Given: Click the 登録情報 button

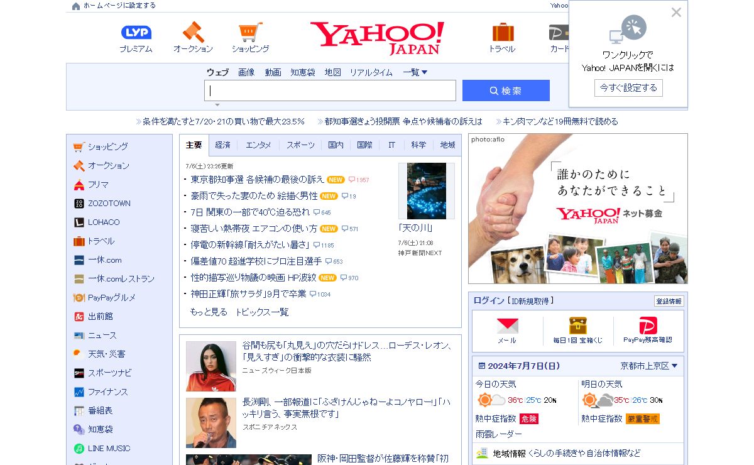Looking at the screenshot, I should (x=669, y=301).
